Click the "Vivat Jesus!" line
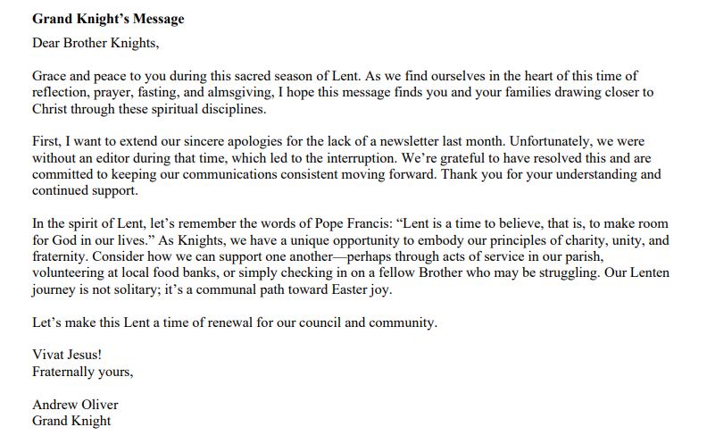 point(67,355)
